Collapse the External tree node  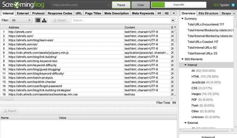tap(186, 123)
